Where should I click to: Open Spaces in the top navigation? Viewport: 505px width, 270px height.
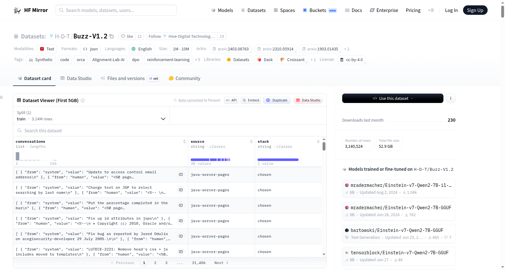click(284, 10)
